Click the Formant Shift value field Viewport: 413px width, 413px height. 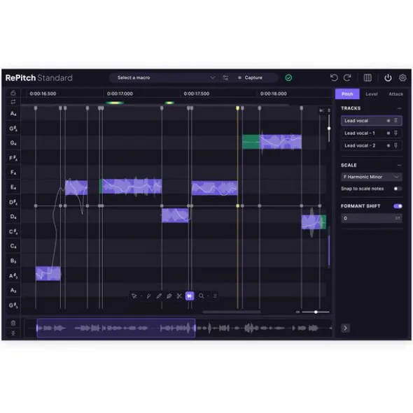(371, 218)
